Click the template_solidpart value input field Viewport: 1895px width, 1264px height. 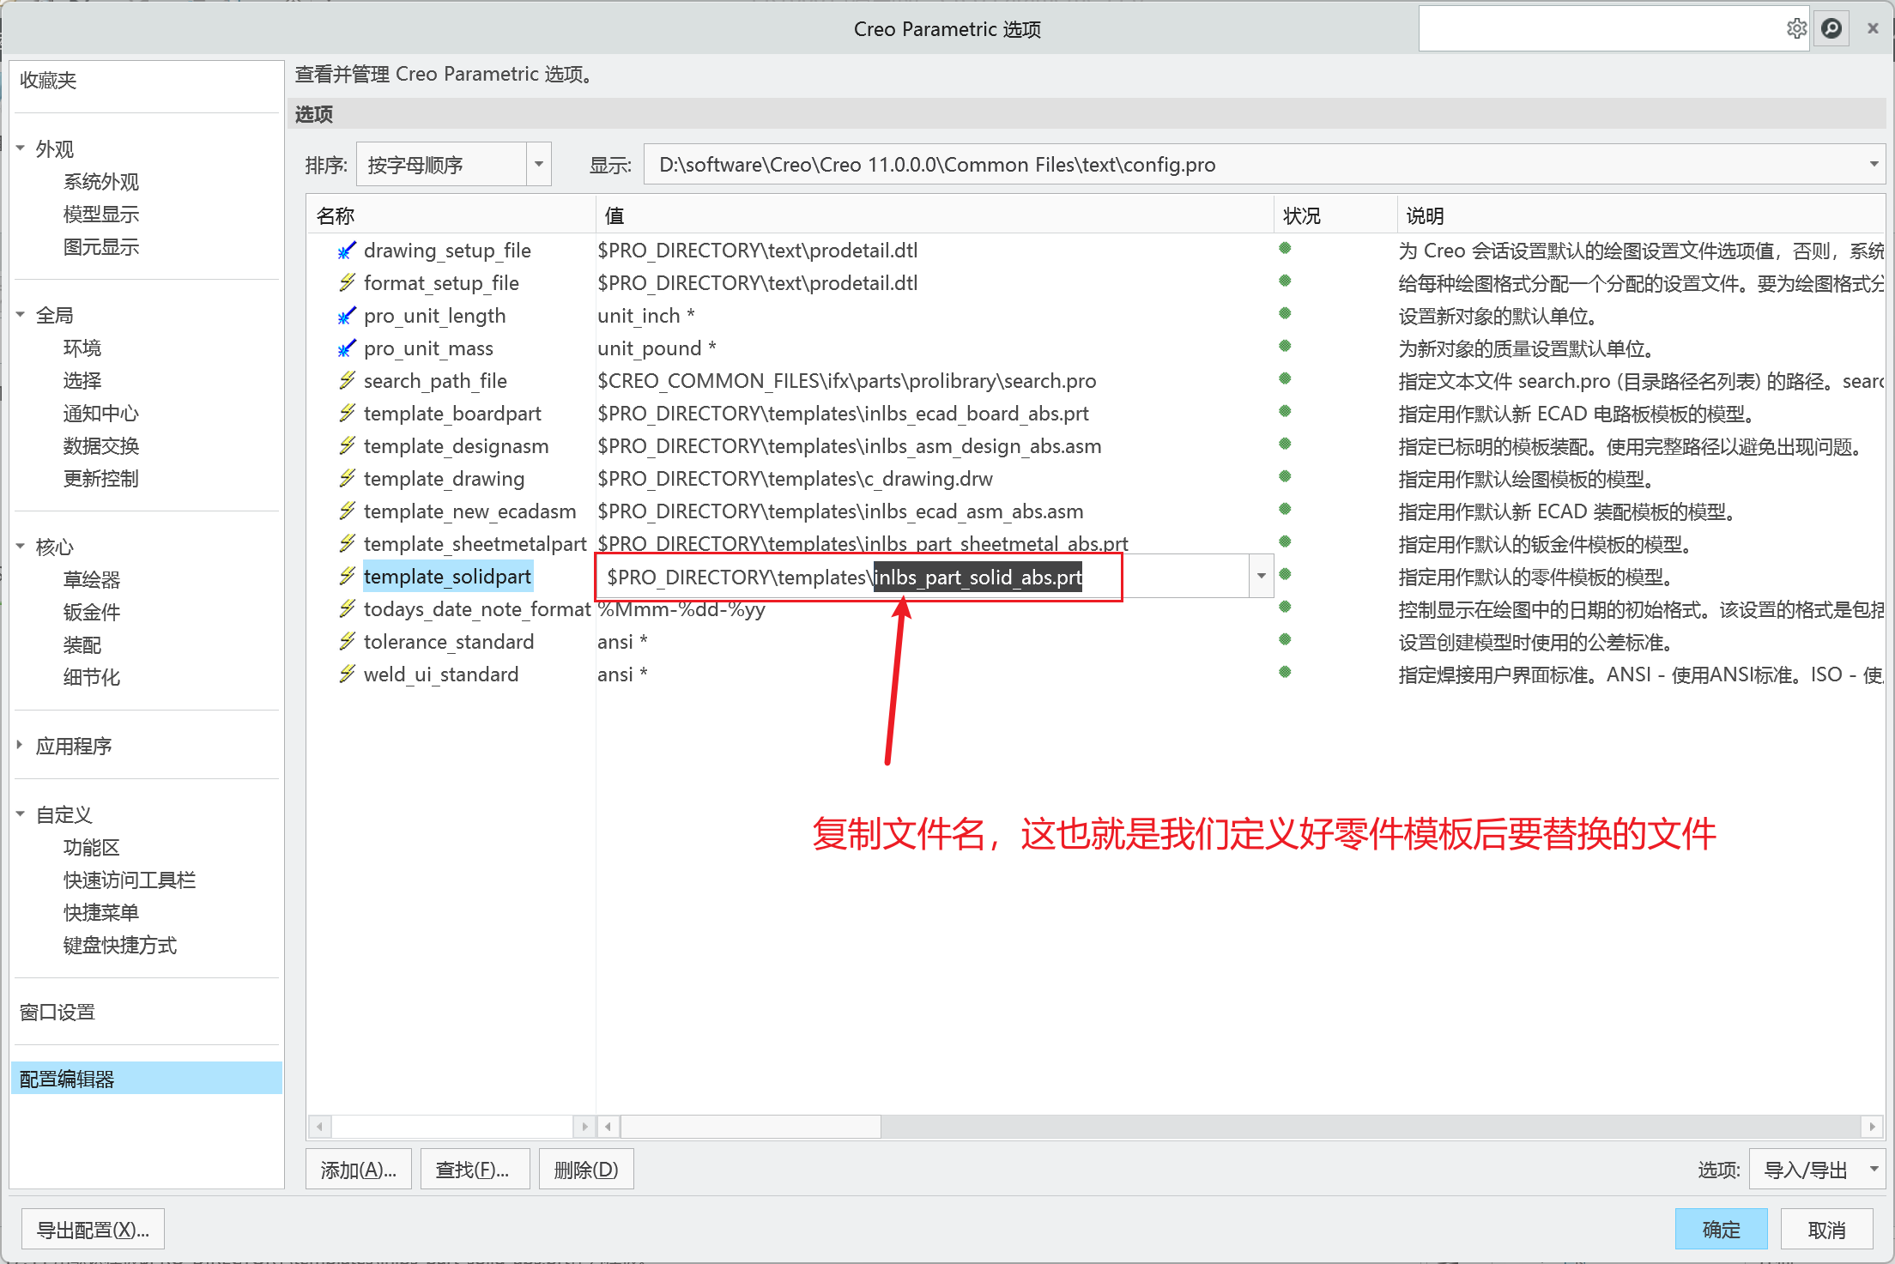coord(923,577)
